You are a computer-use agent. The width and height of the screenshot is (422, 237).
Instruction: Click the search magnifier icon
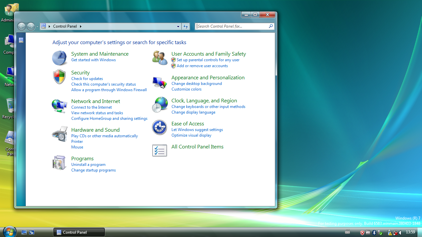click(271, 26)
